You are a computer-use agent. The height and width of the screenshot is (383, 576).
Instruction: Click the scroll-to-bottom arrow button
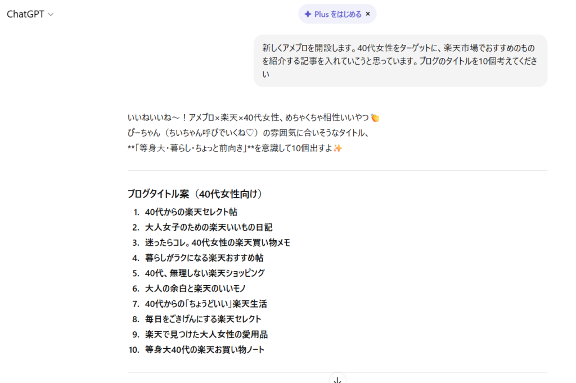(337, 380)
